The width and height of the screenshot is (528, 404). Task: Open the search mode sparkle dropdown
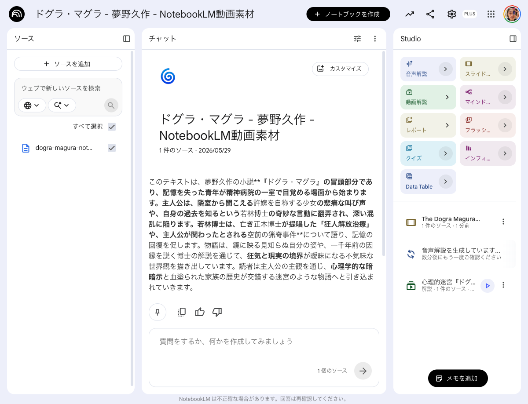point(62,106)
